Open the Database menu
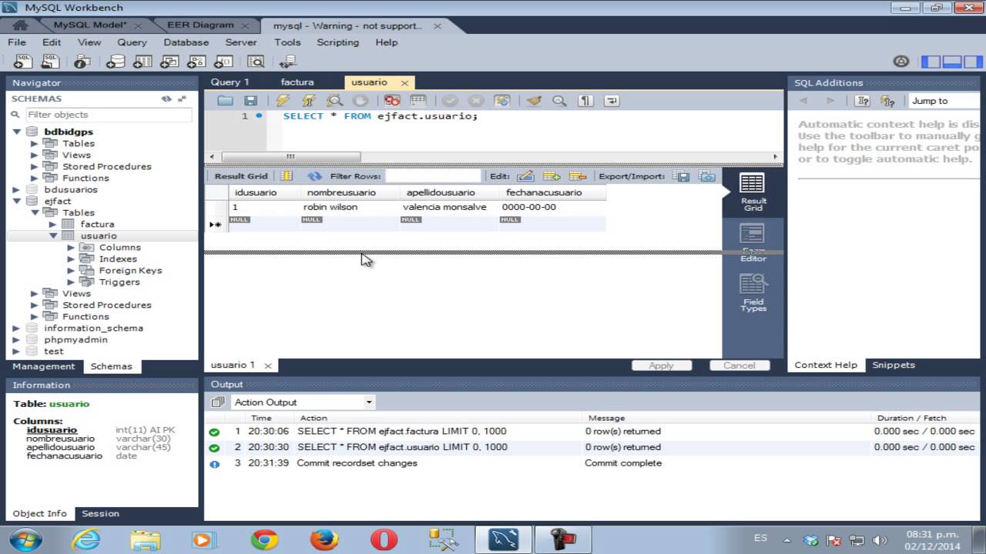986x554 pixels. point(186,42)
